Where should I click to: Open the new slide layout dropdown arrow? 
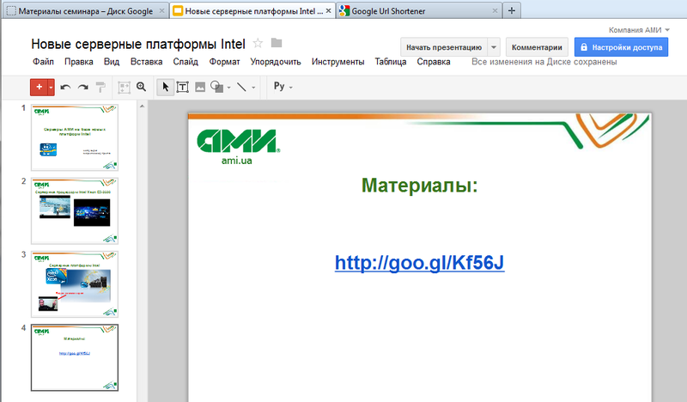(x=51, y=88)
